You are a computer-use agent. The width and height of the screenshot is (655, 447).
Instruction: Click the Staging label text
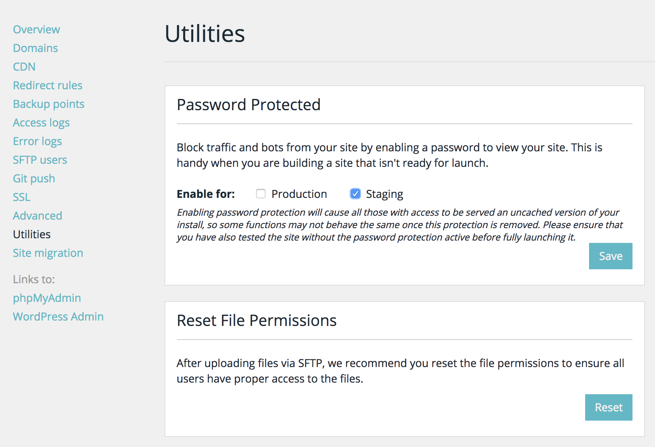coord(385,194)
